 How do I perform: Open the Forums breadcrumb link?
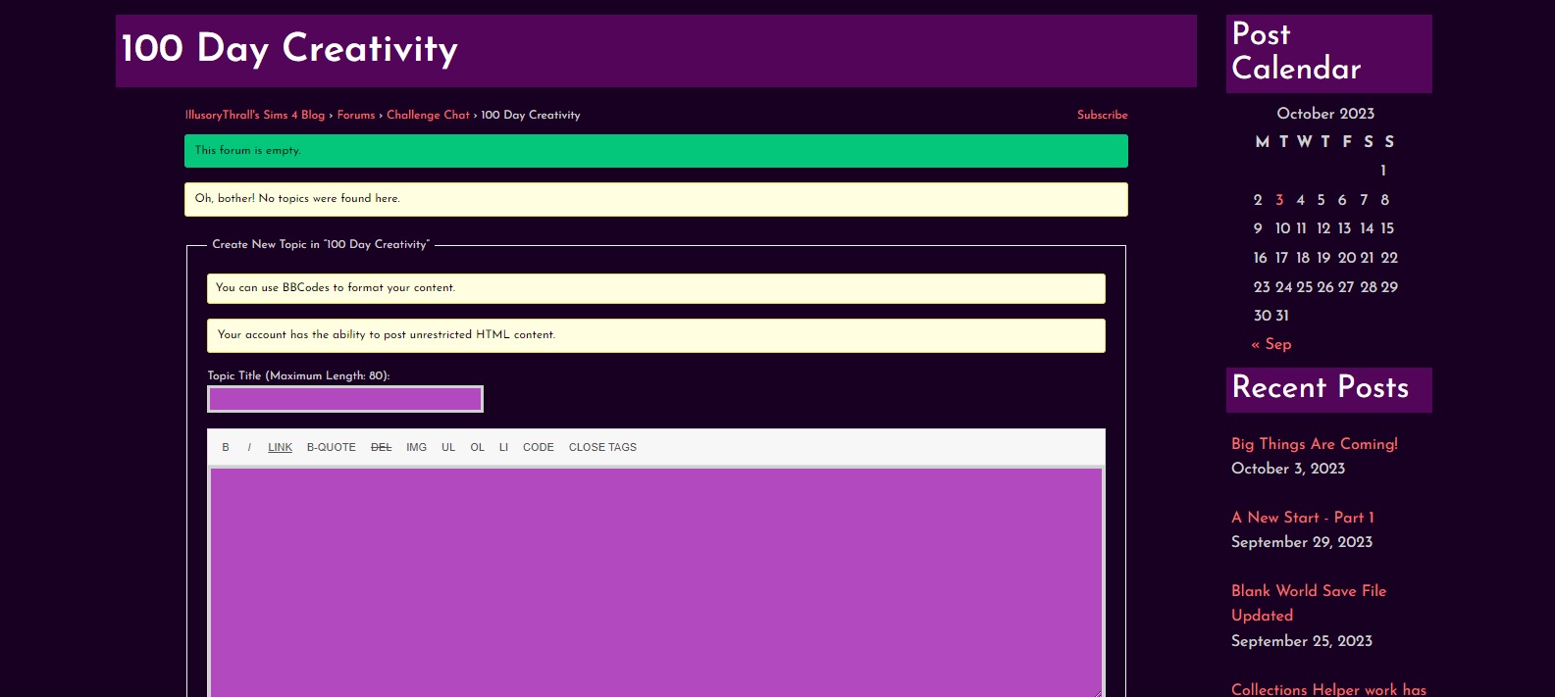pyautogui.click(x=356, y=115)
